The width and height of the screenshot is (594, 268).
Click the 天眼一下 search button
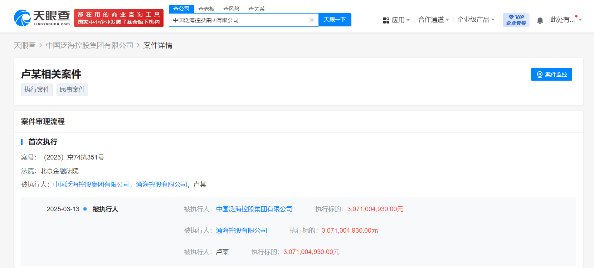point(335,20)
